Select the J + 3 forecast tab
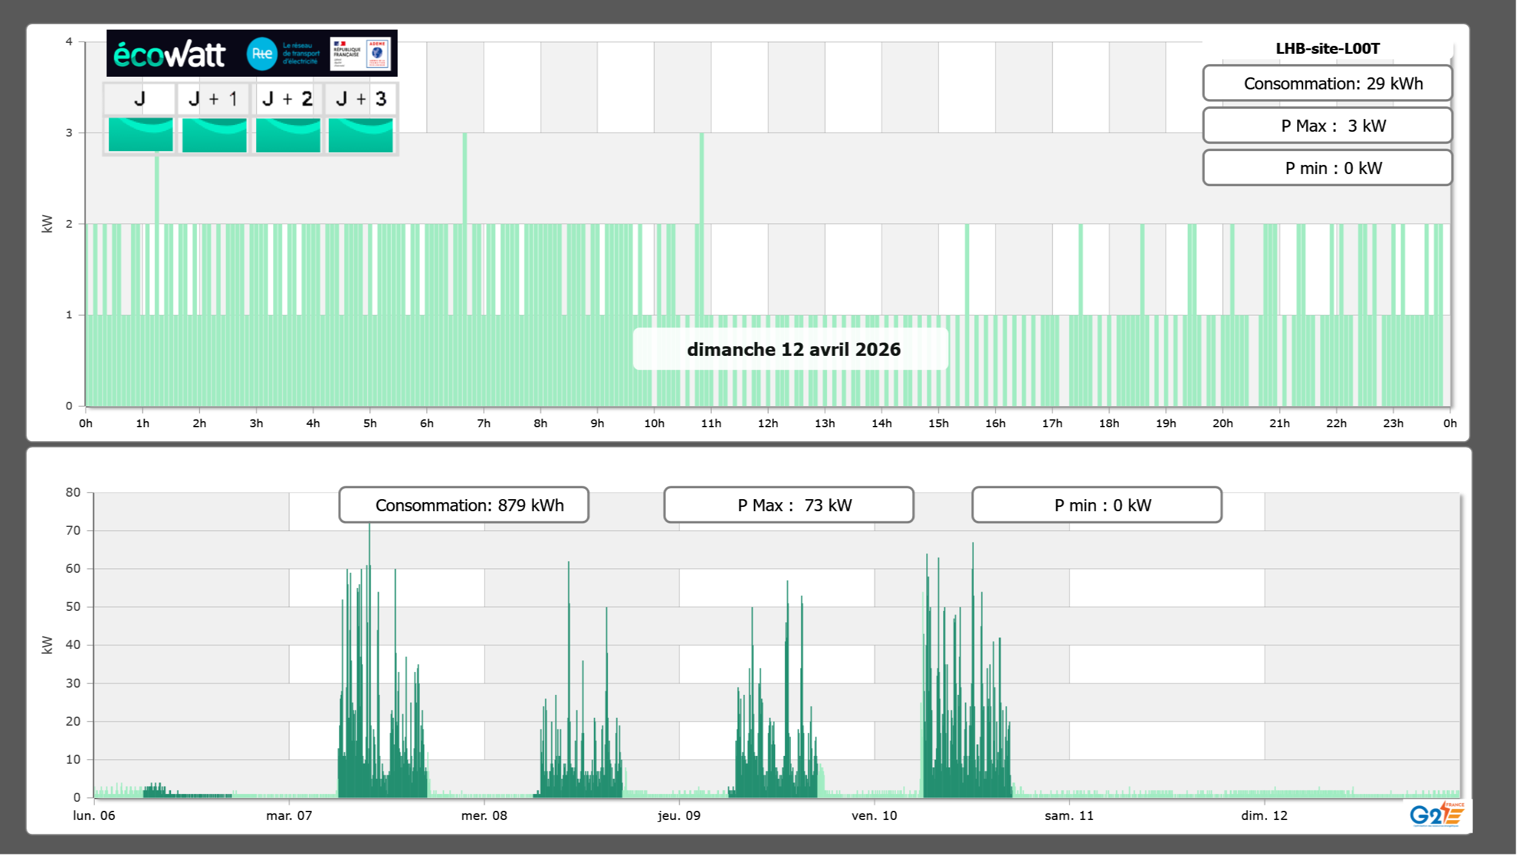Viewport: 1517px width, 855px height. point(361,99)
